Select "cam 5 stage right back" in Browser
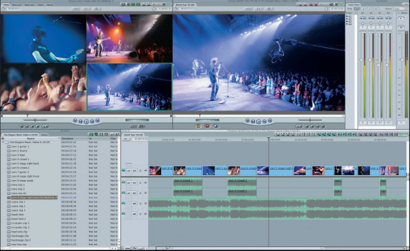Image resolution: width=410 pixels, height=251 pixels. 25,164
